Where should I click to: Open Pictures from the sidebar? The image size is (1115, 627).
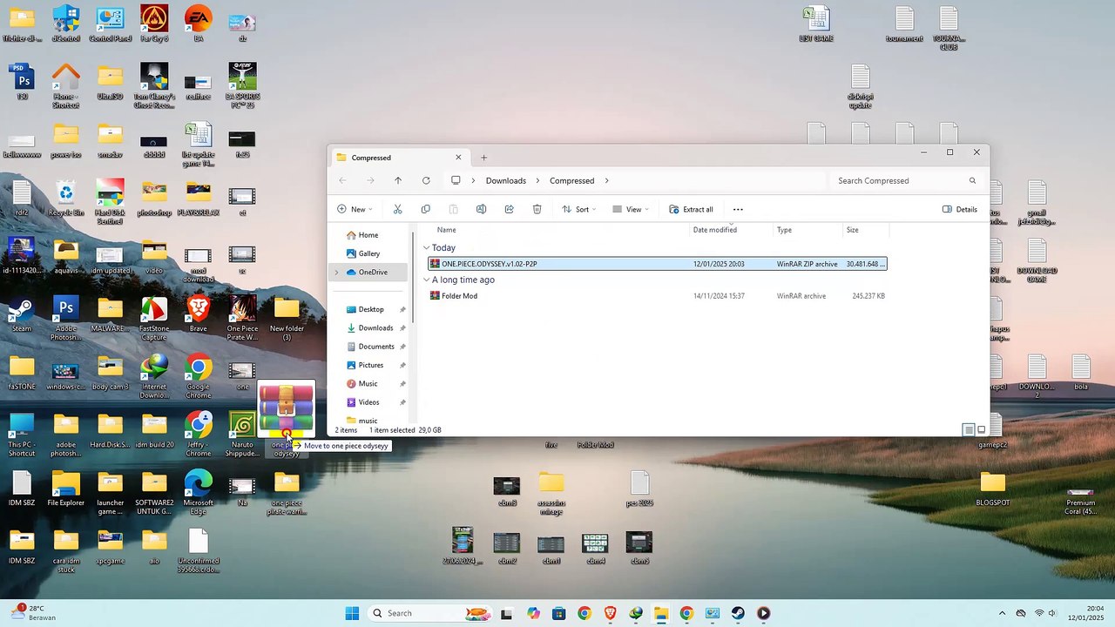[x=371, y=365]
